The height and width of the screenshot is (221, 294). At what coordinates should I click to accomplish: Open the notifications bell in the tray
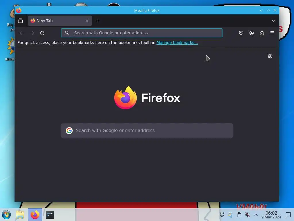click(222, 215)
